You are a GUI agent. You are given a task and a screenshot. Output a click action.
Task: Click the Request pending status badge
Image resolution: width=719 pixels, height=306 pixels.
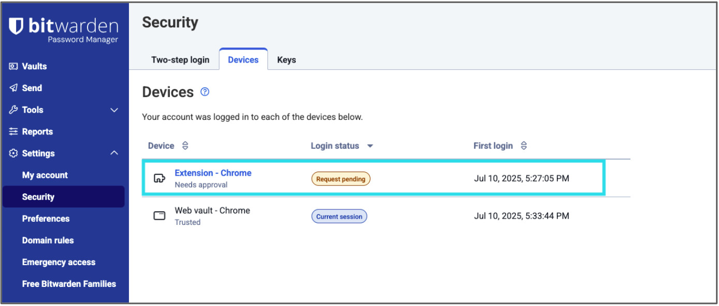[340, 178]
